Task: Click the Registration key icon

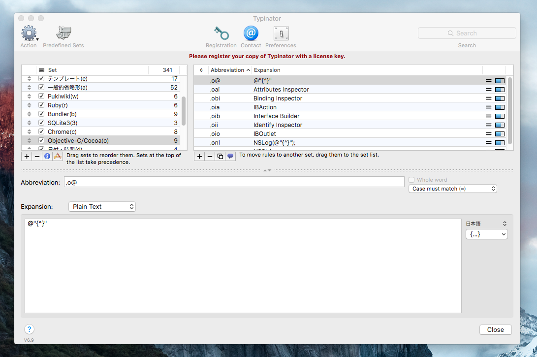Action: pyautogui.click(x=221, y=34)
